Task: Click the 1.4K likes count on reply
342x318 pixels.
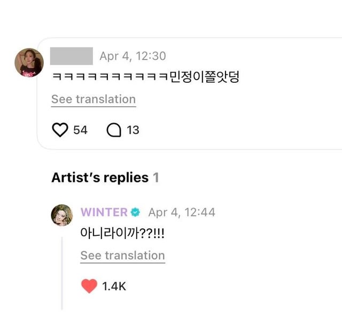Action: point(114,287)
